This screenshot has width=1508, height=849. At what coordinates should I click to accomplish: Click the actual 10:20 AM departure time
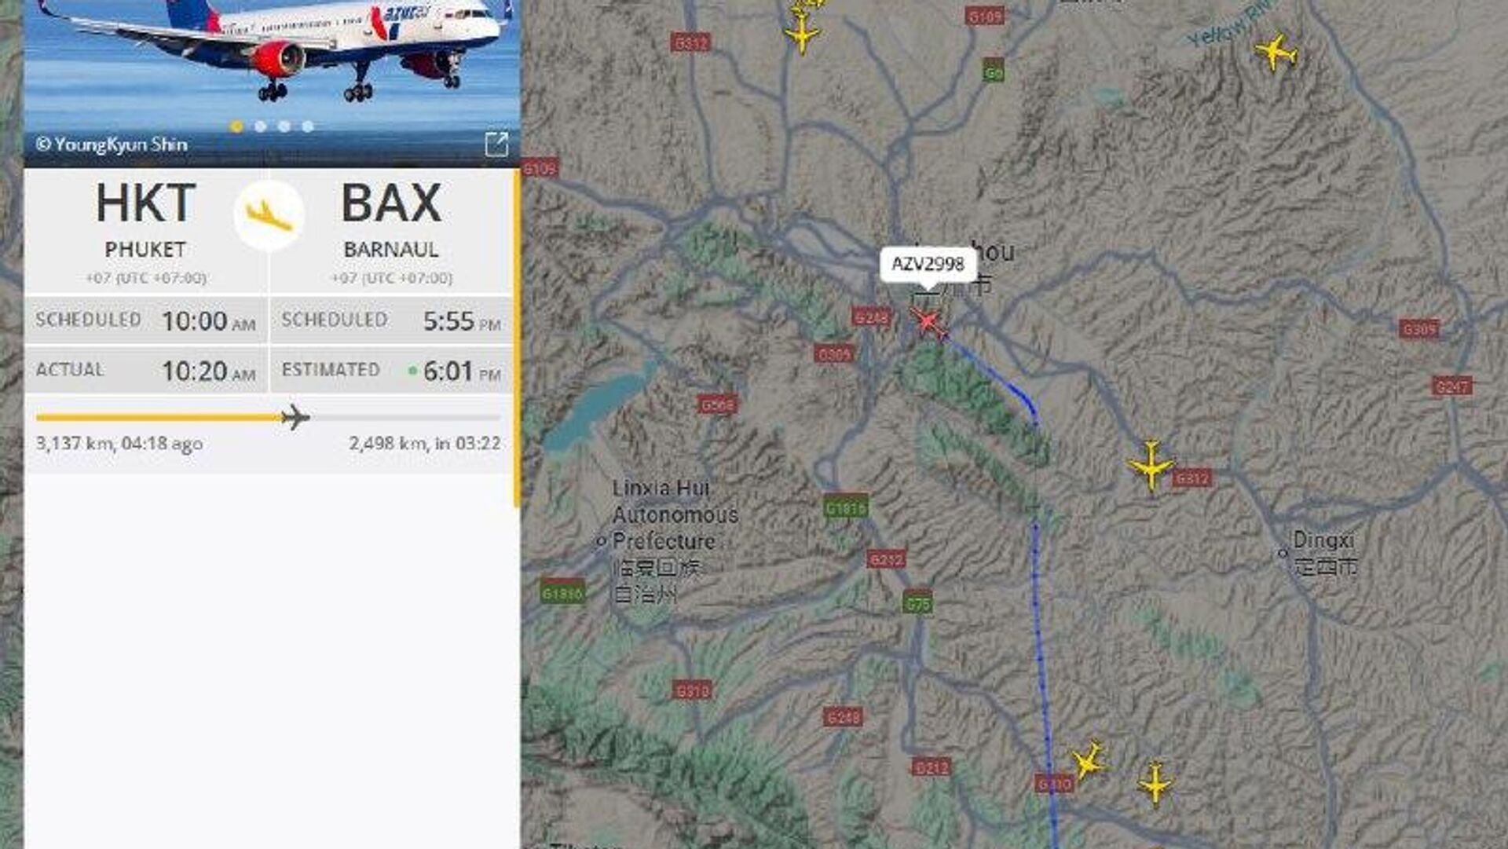208,370
